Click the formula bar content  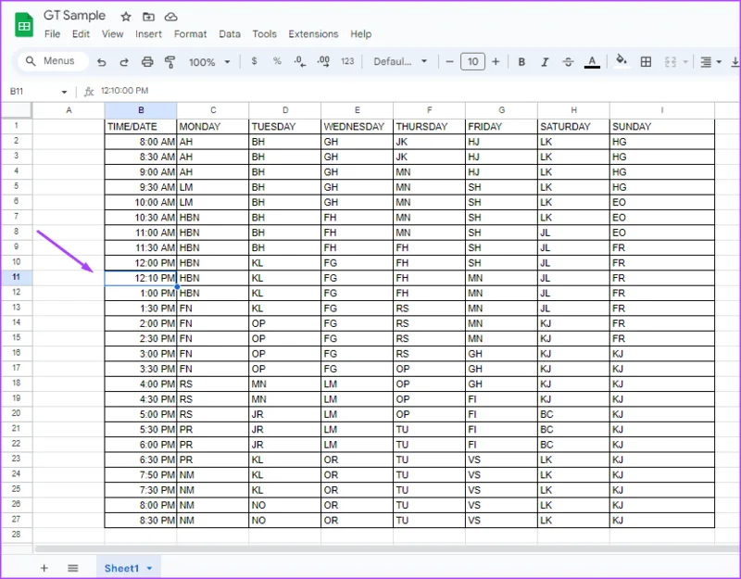[125, 91]
